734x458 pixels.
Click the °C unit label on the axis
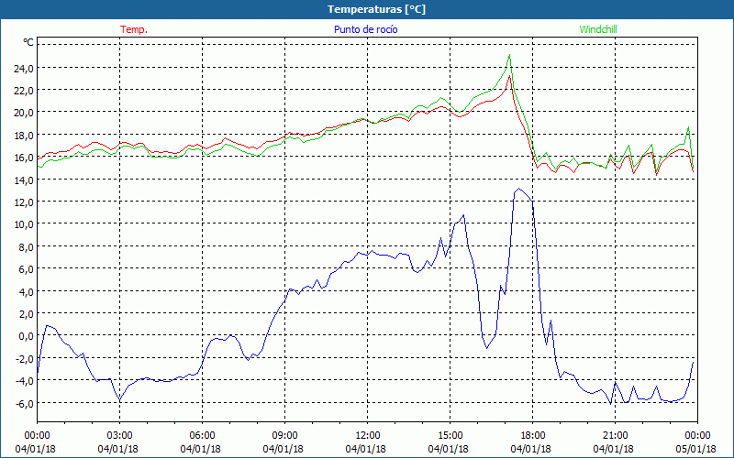[28, 42]
